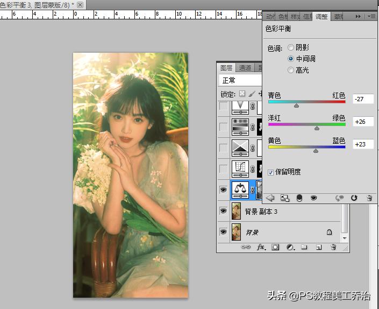Show the vibrance adjustment layer

coord(223,107)
